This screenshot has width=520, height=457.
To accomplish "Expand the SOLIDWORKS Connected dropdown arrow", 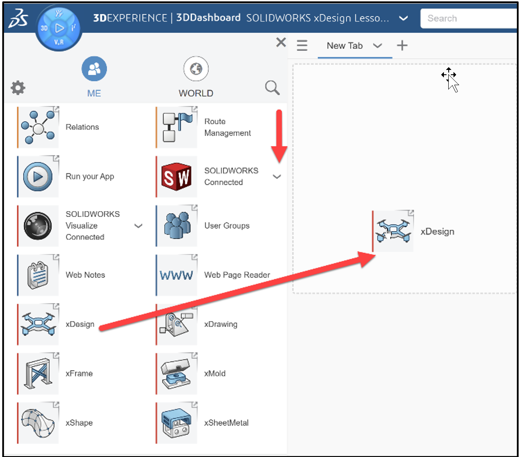I will tap(277, 177).
